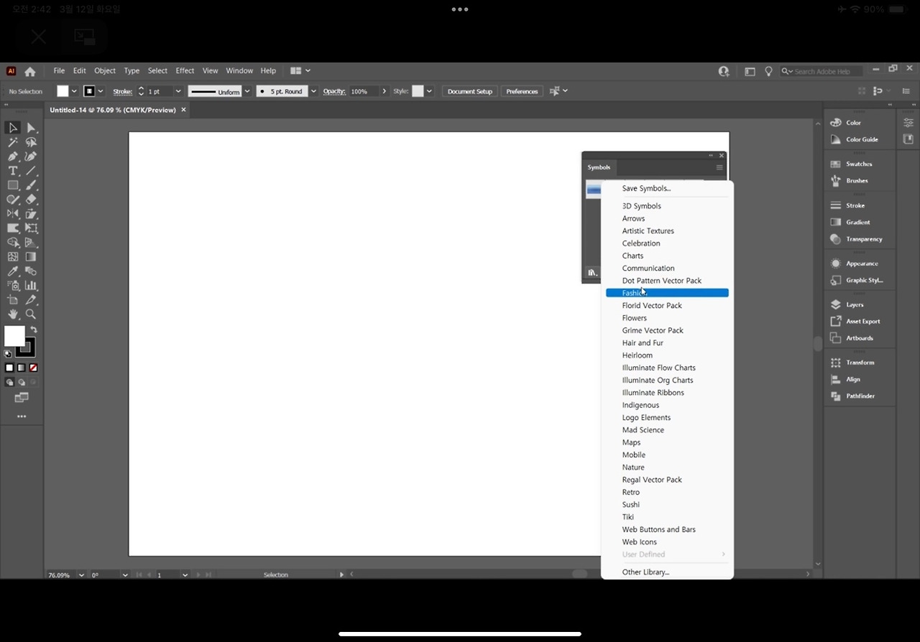Viewport: 920px width, 642px height.
Task: Open the graphic Style dropdown
Action: 429,91
